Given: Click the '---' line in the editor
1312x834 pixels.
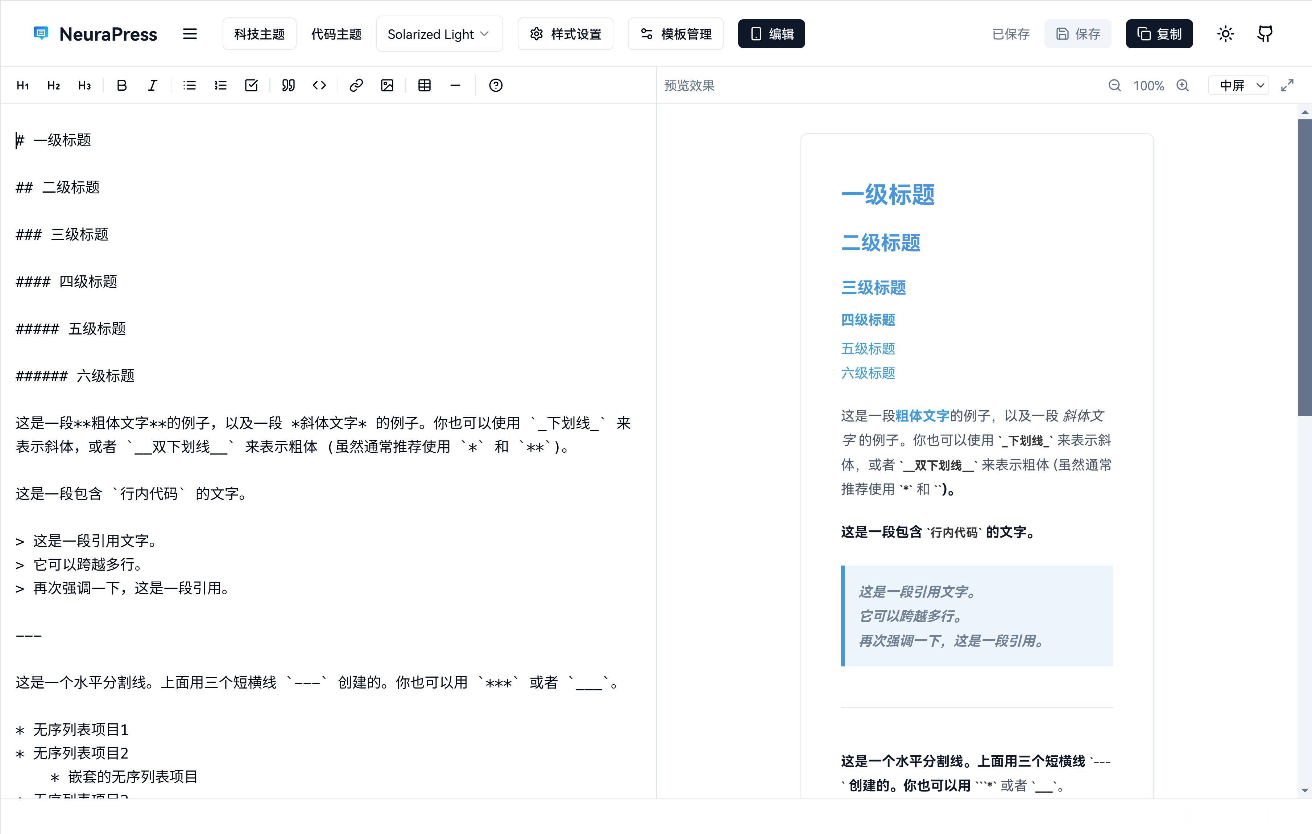Looking at the screenshot, I should tap(29, 636).
